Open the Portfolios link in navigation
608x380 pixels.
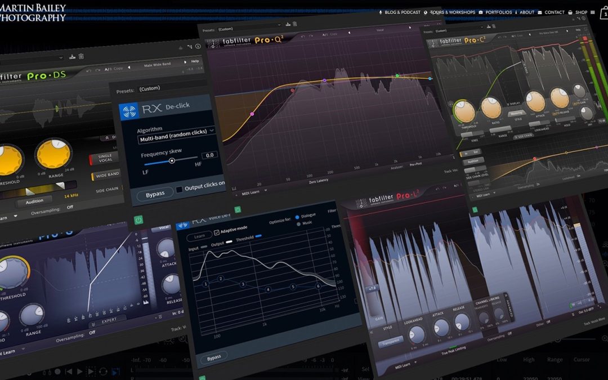tap(498, 12)
